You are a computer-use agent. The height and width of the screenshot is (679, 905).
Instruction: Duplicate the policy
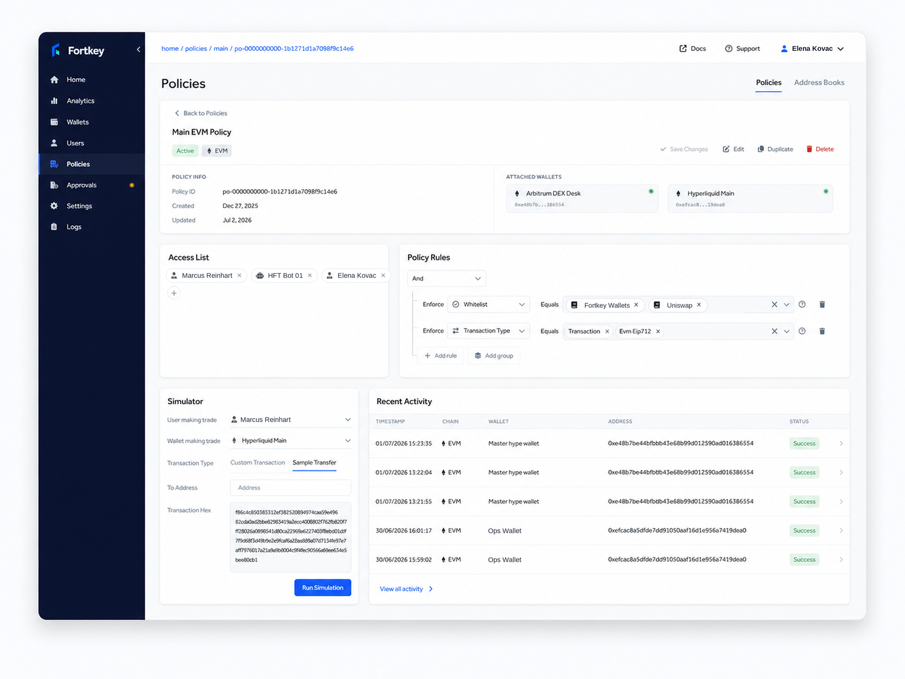point(775,149)
